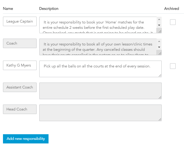Screen dimensions: 184x147
Task: Click the Coach name field
Action: 20,43
